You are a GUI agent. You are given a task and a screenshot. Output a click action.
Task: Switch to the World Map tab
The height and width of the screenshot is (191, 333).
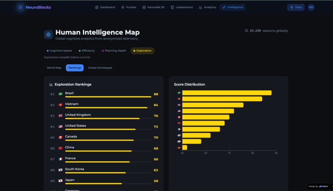(54, 68)
